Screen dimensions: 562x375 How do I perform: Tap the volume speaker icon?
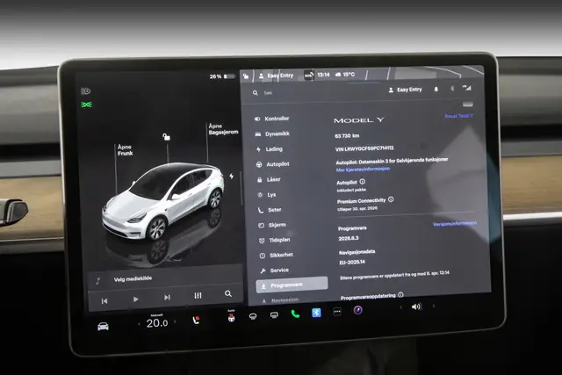416,306
